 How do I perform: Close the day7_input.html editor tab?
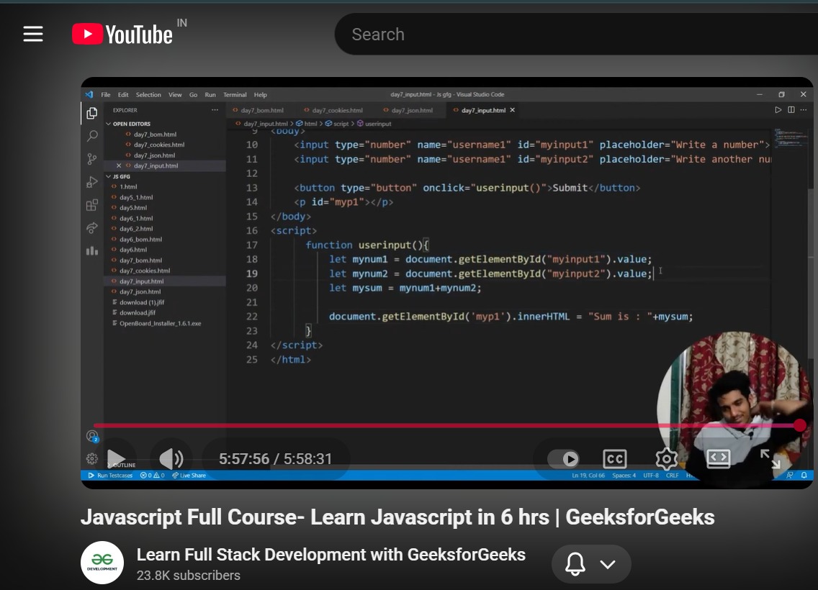click(x=512, y=110)
